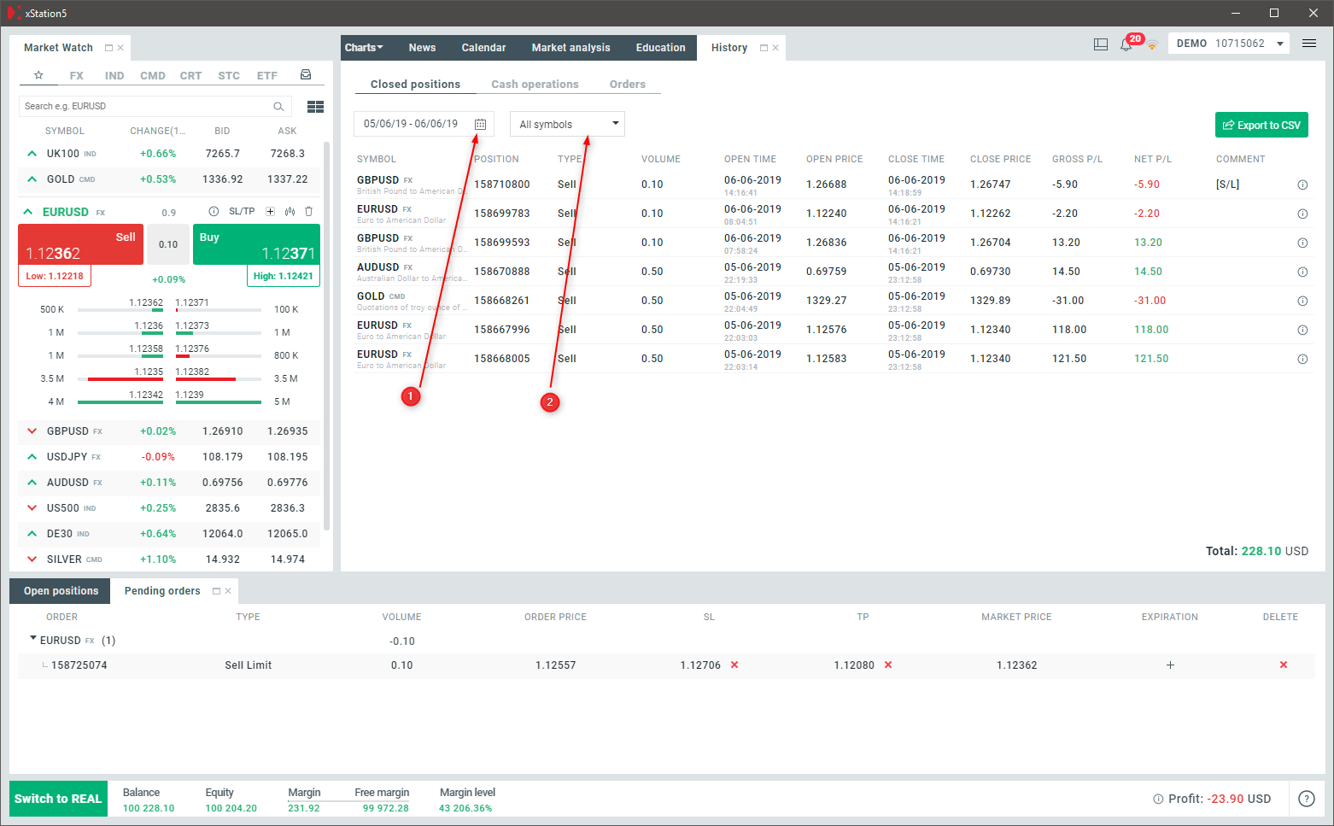Show details for position 158670888

[x=1302, y=272]
